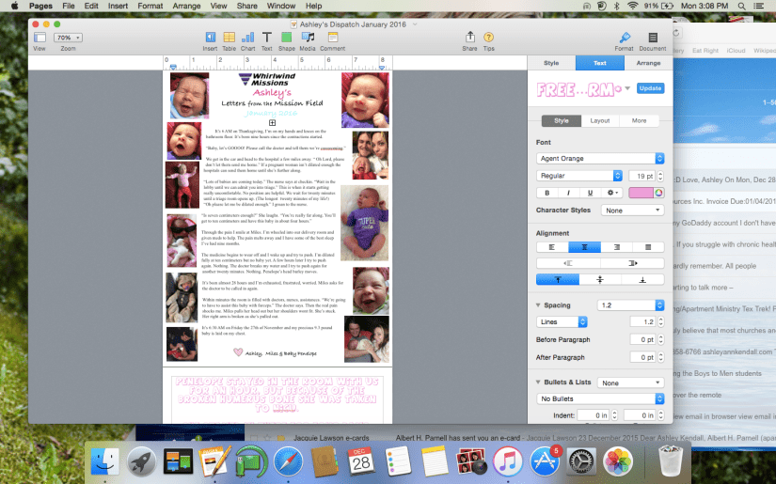Open Notification Center in menu bar

pos(758,6)
